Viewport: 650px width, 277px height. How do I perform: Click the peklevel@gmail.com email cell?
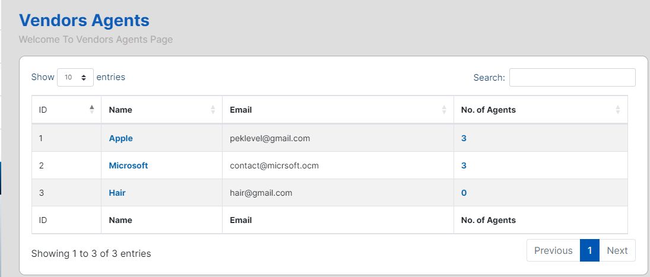[269, 138]
